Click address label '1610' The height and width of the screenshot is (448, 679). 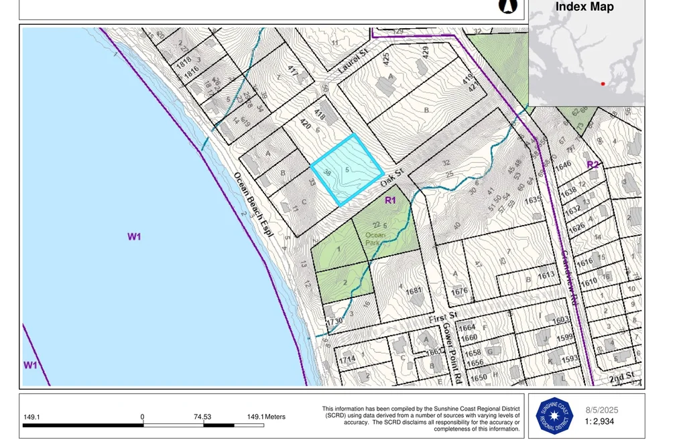coord(589,283)
